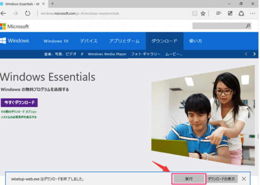Open ムービー sub-nav link
This screenshot has width=260, height=185.
[x=174, y=54]
